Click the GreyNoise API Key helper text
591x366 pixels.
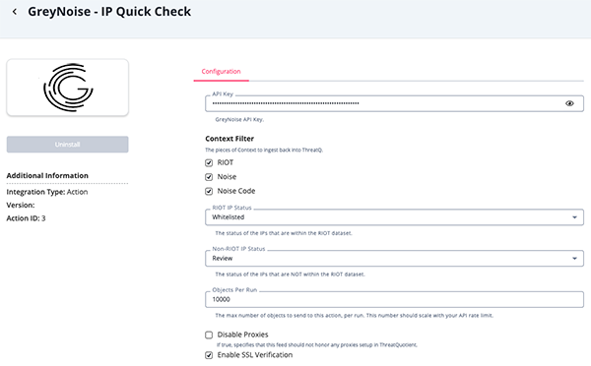click(x=239, y=120)
